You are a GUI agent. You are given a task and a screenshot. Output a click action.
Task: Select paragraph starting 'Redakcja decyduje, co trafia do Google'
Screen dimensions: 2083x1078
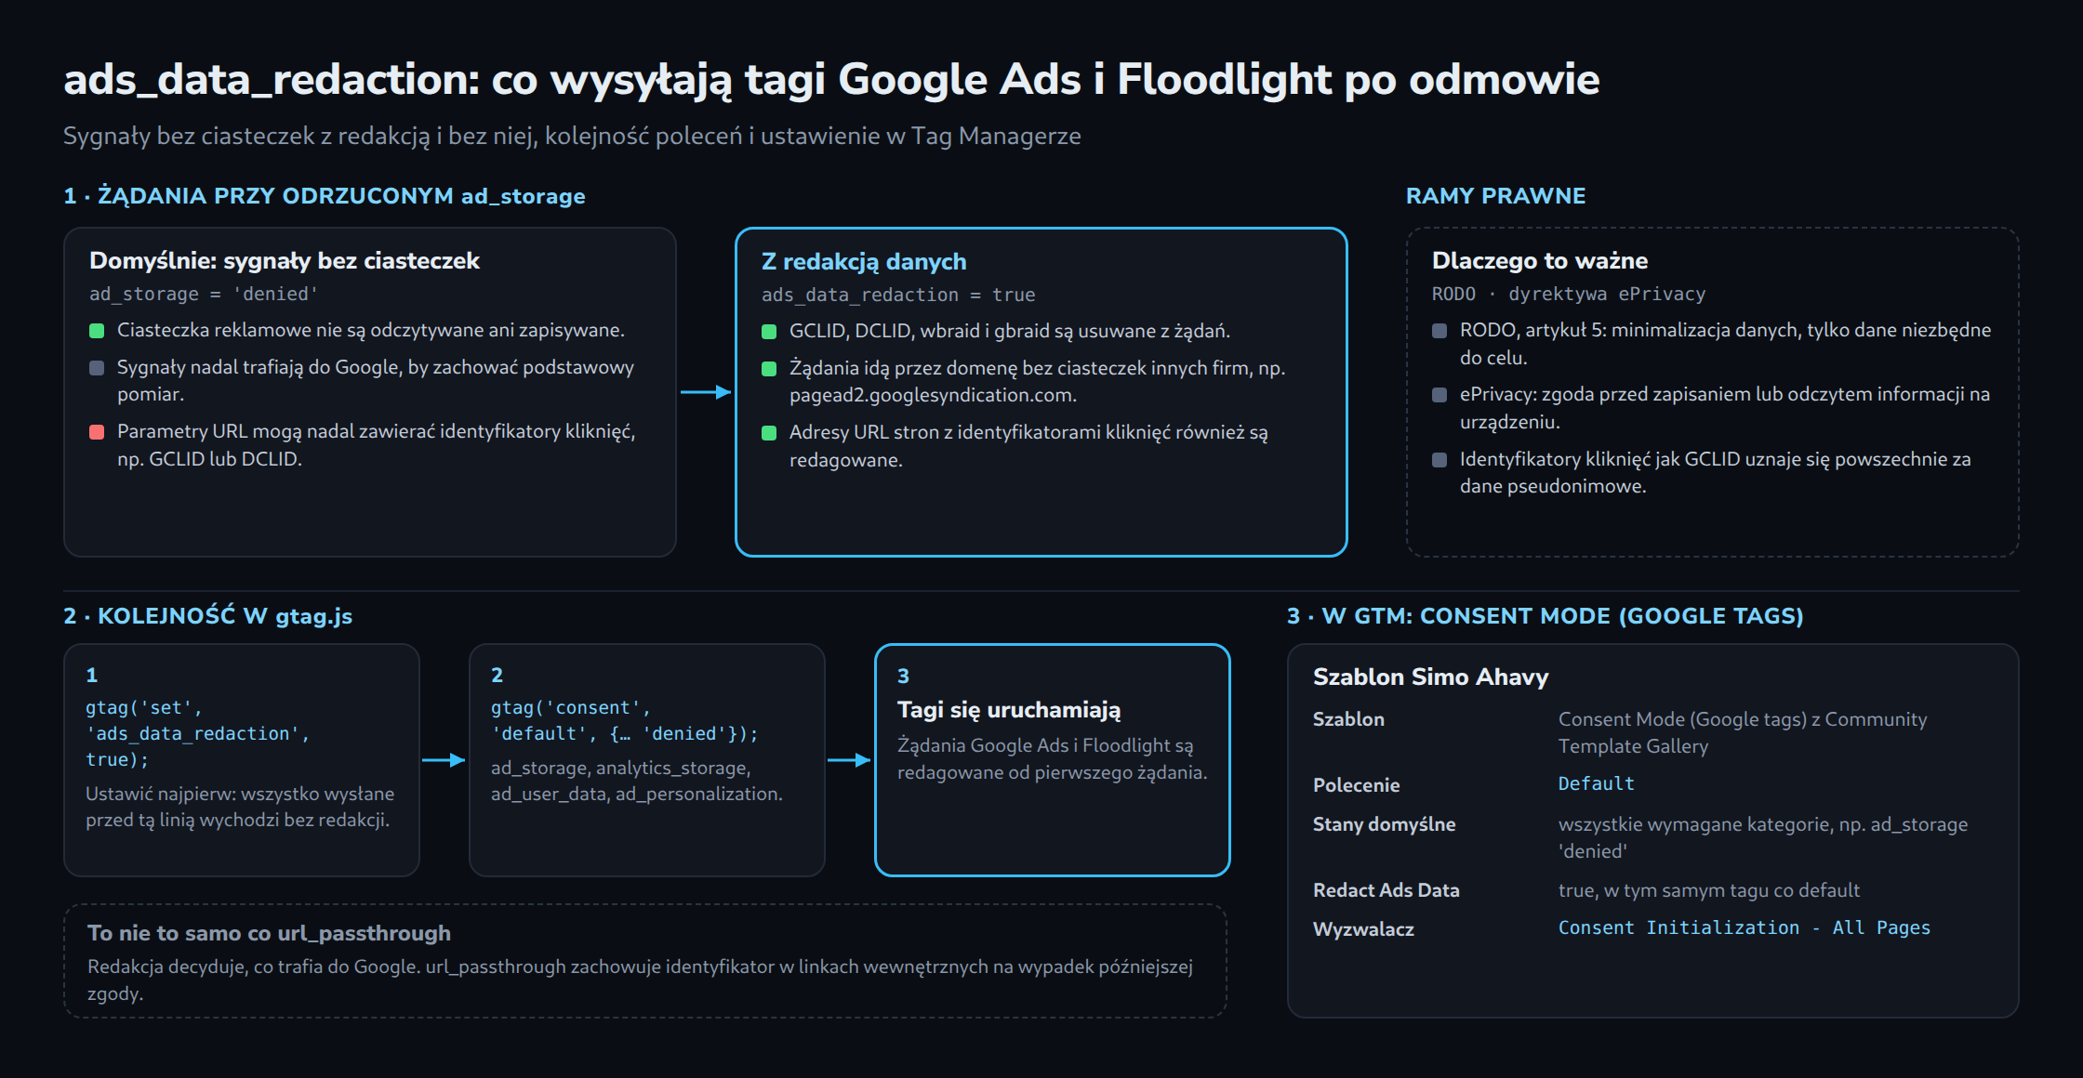(x=640, y=979)
